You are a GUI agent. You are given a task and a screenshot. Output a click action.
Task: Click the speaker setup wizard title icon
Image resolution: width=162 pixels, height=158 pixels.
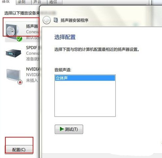tap(56, 20)
